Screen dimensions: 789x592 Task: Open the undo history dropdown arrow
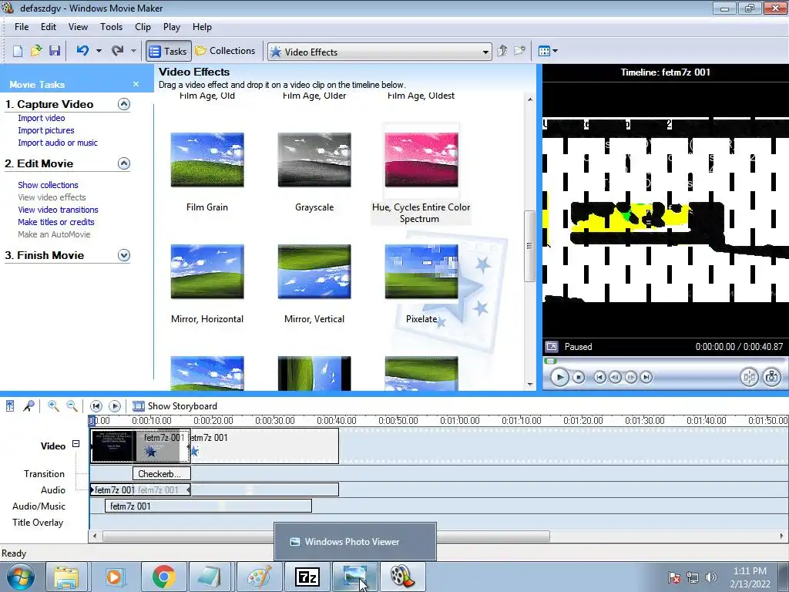pos(99,51)
